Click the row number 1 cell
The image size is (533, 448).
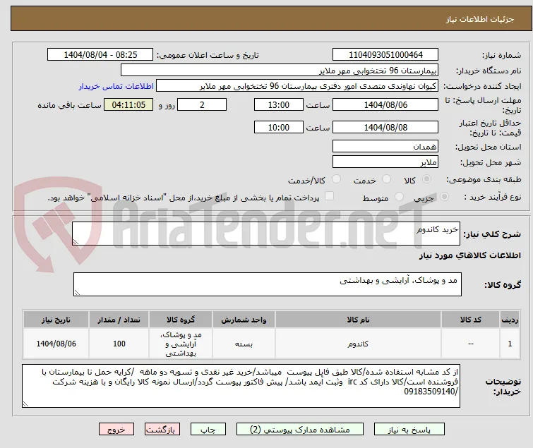click(x=510, y=344)
